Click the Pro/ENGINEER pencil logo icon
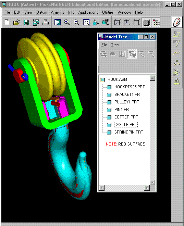This screenshot has width=184, height=226. click(177, 22)
